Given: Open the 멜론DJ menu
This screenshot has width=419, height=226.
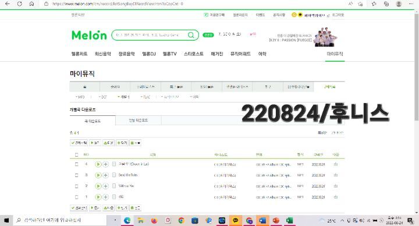Looking at the screenshot, I should point(149,54).
